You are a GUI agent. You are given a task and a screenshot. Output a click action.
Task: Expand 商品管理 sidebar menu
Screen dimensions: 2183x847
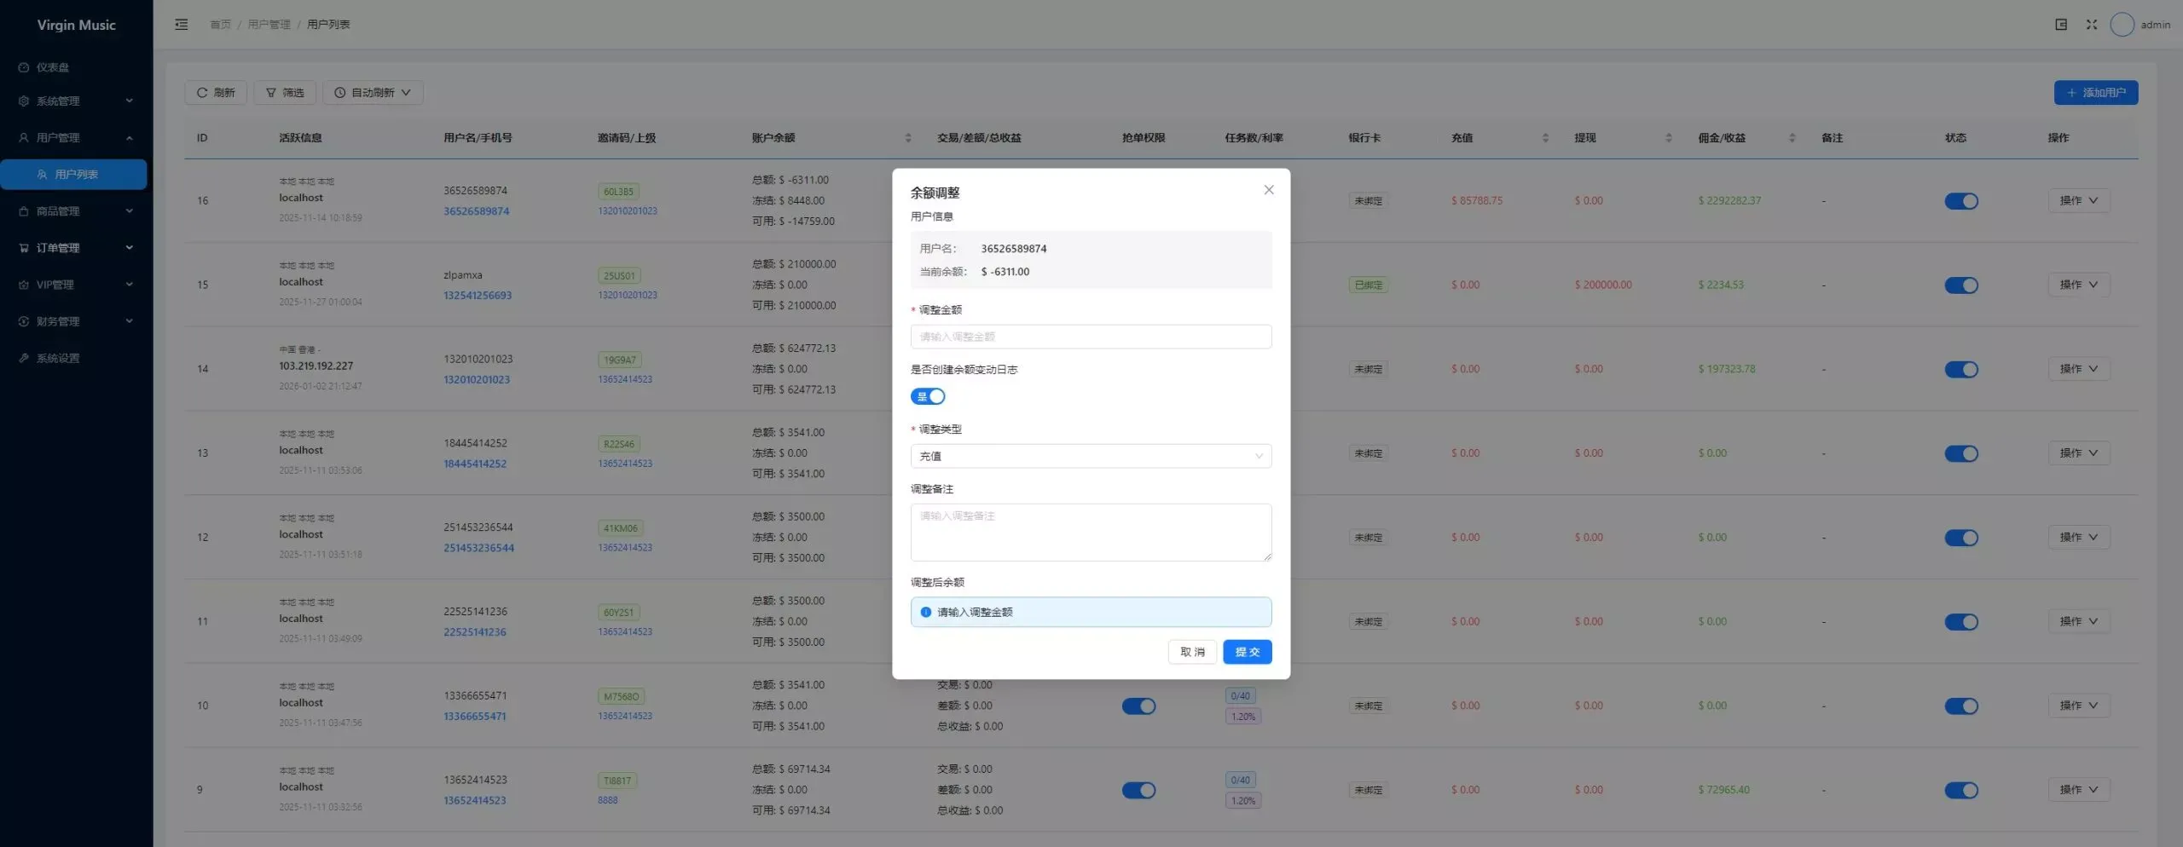(x=74, y=211)
